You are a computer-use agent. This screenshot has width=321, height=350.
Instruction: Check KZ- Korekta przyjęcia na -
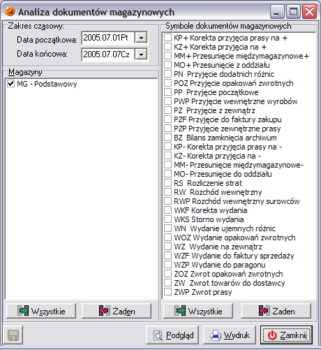pos(167,156)
